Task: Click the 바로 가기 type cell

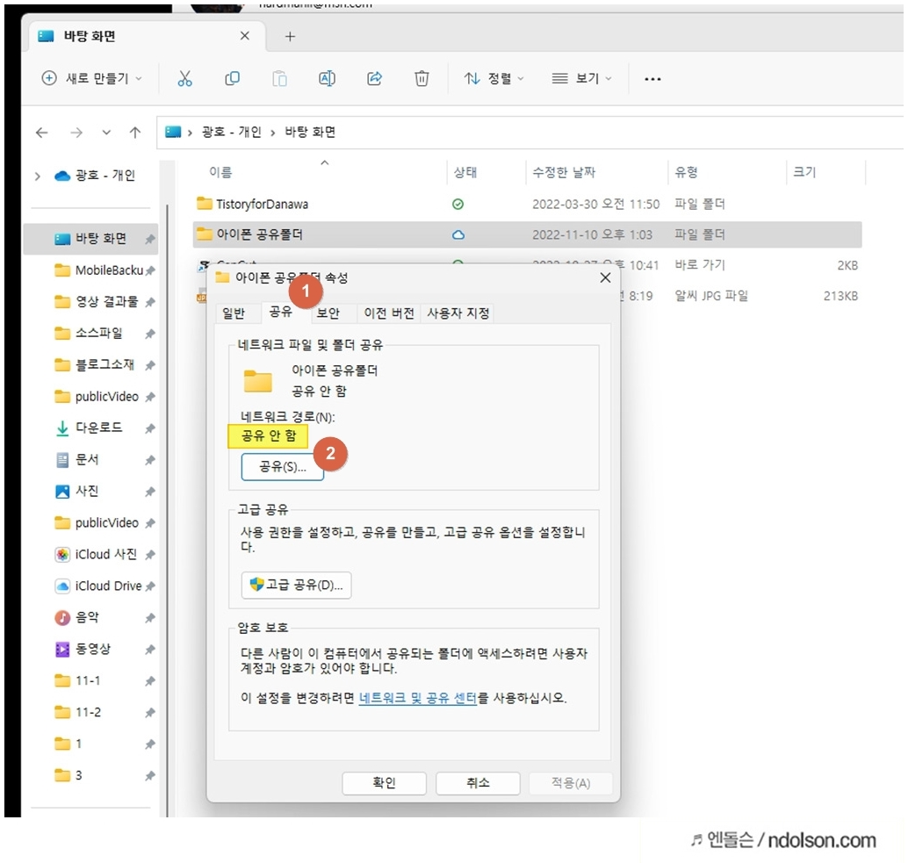Action: click(x=700, y=265)
